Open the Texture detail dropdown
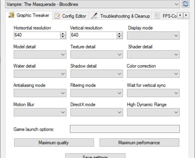The image size is (195, 158). pos(97,54)
